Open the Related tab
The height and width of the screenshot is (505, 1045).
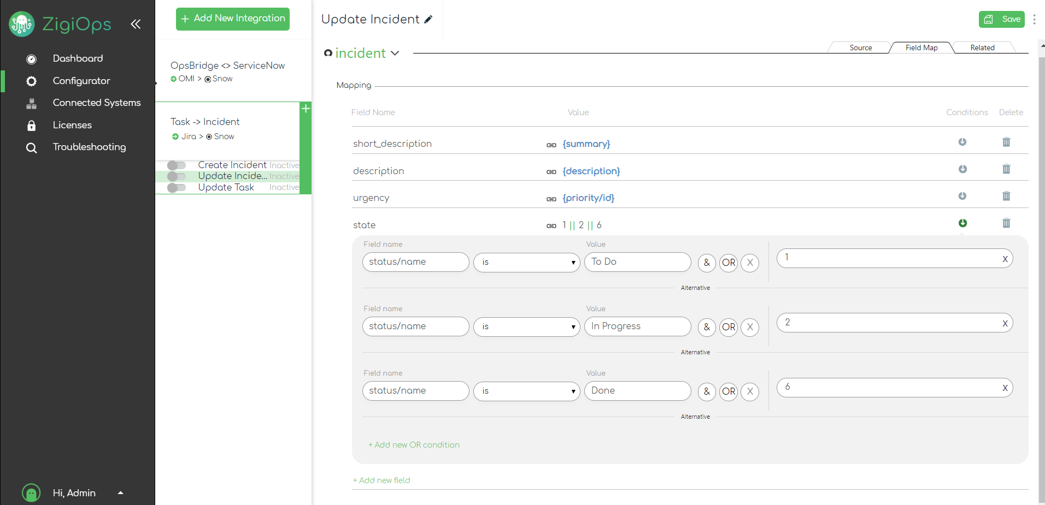[982, 47]
